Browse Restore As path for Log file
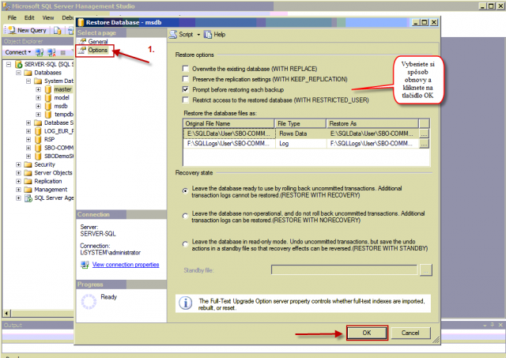506x358 pixels. tap(424, 144)
